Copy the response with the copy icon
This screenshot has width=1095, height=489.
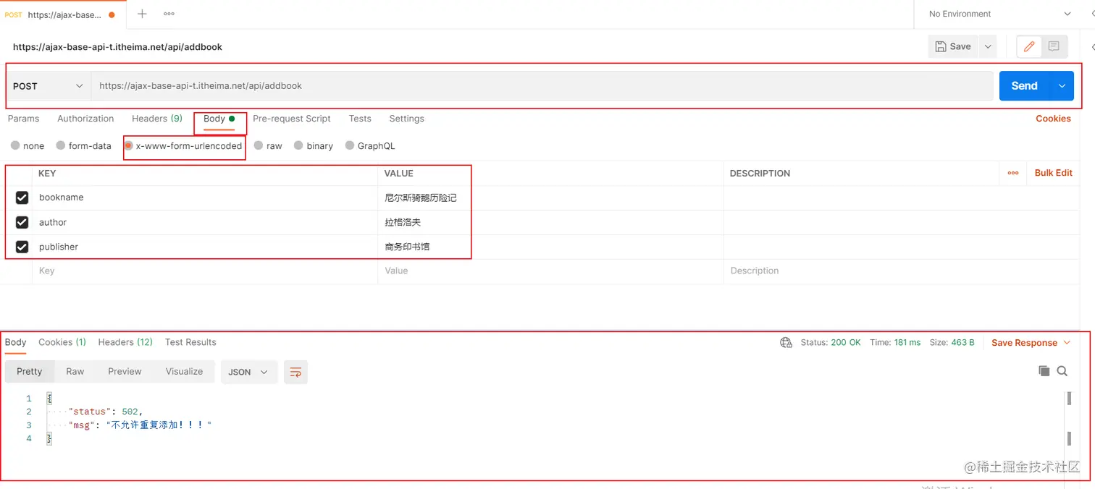(1044, 371)
